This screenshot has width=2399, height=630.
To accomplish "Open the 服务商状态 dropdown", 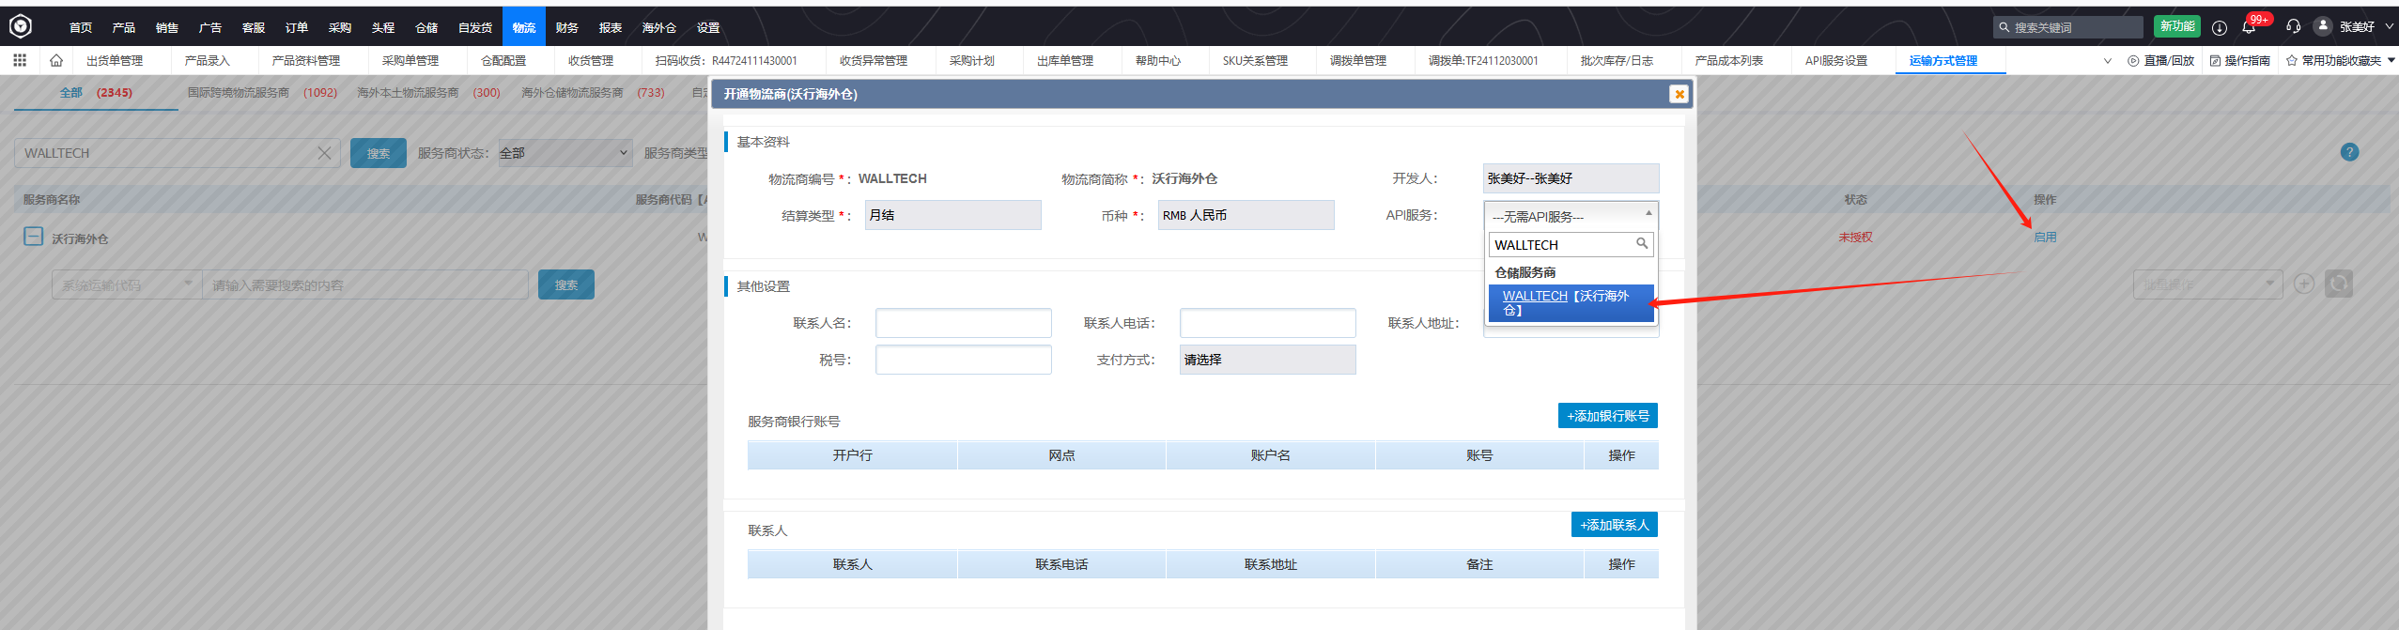I will click(x=565, y=153).
